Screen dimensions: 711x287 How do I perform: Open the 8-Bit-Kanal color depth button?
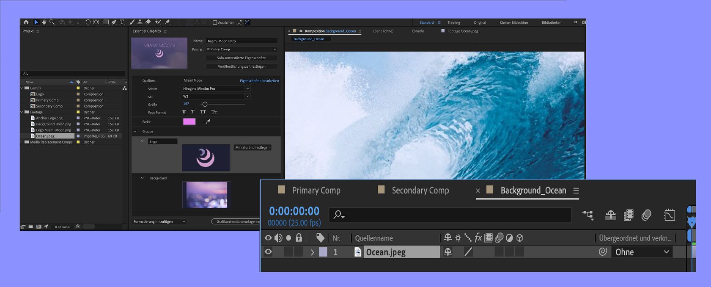click(63, 227)
